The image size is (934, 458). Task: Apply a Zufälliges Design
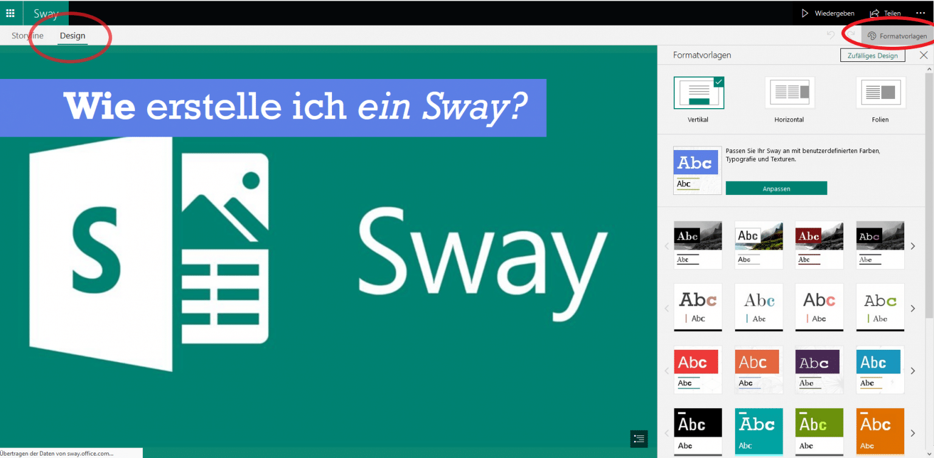tap(872, 55)
